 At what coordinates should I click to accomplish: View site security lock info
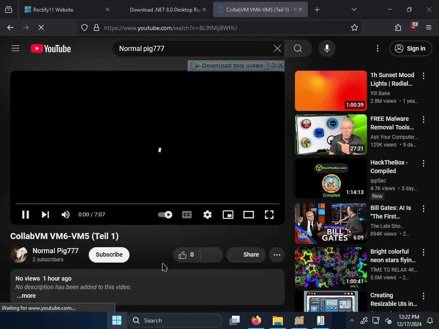96,27
